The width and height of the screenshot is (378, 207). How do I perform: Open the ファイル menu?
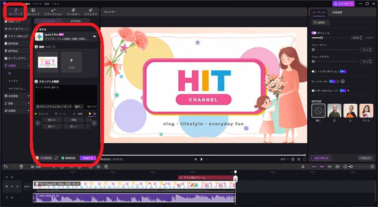pyautogui.click(x=37, y=4)
